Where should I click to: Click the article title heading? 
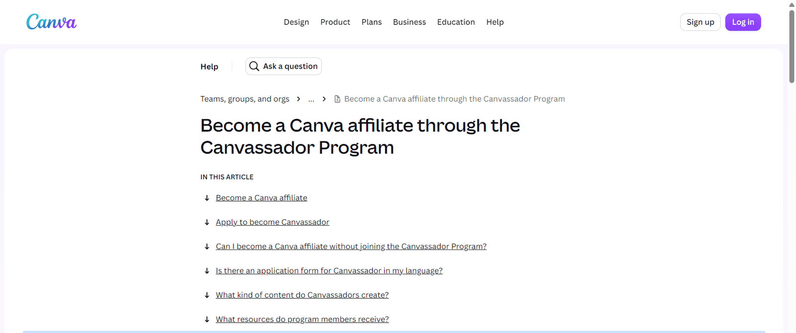point(360,137)
